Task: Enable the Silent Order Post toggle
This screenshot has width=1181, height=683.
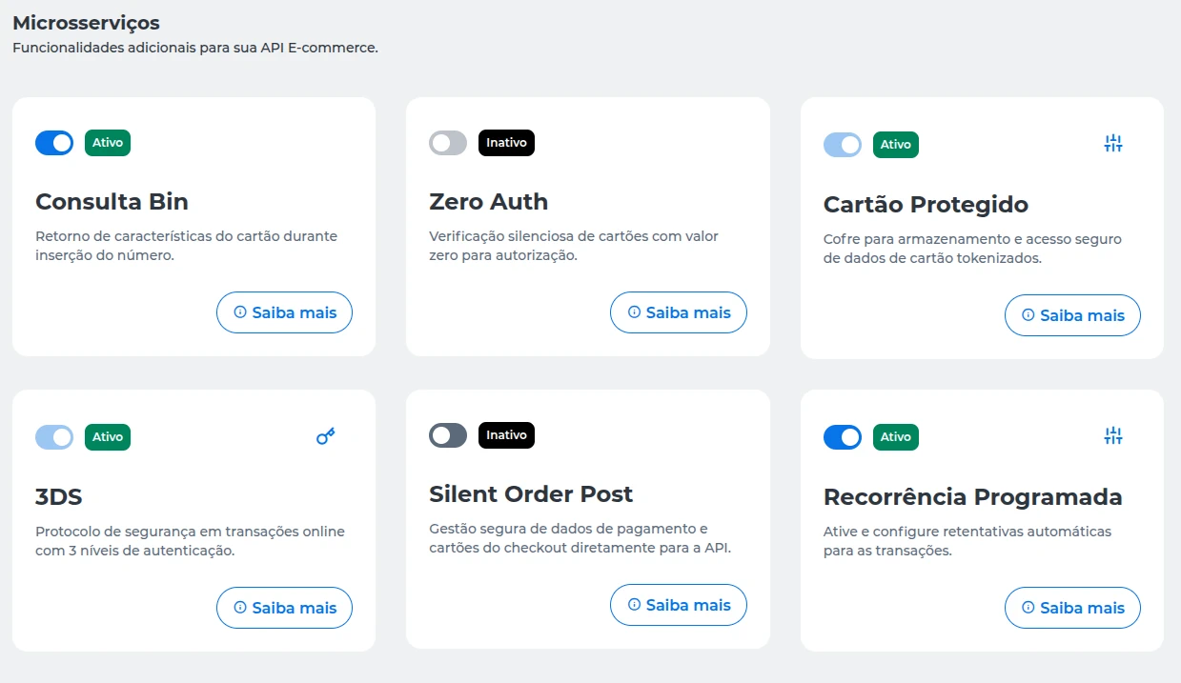Action: 448,434
